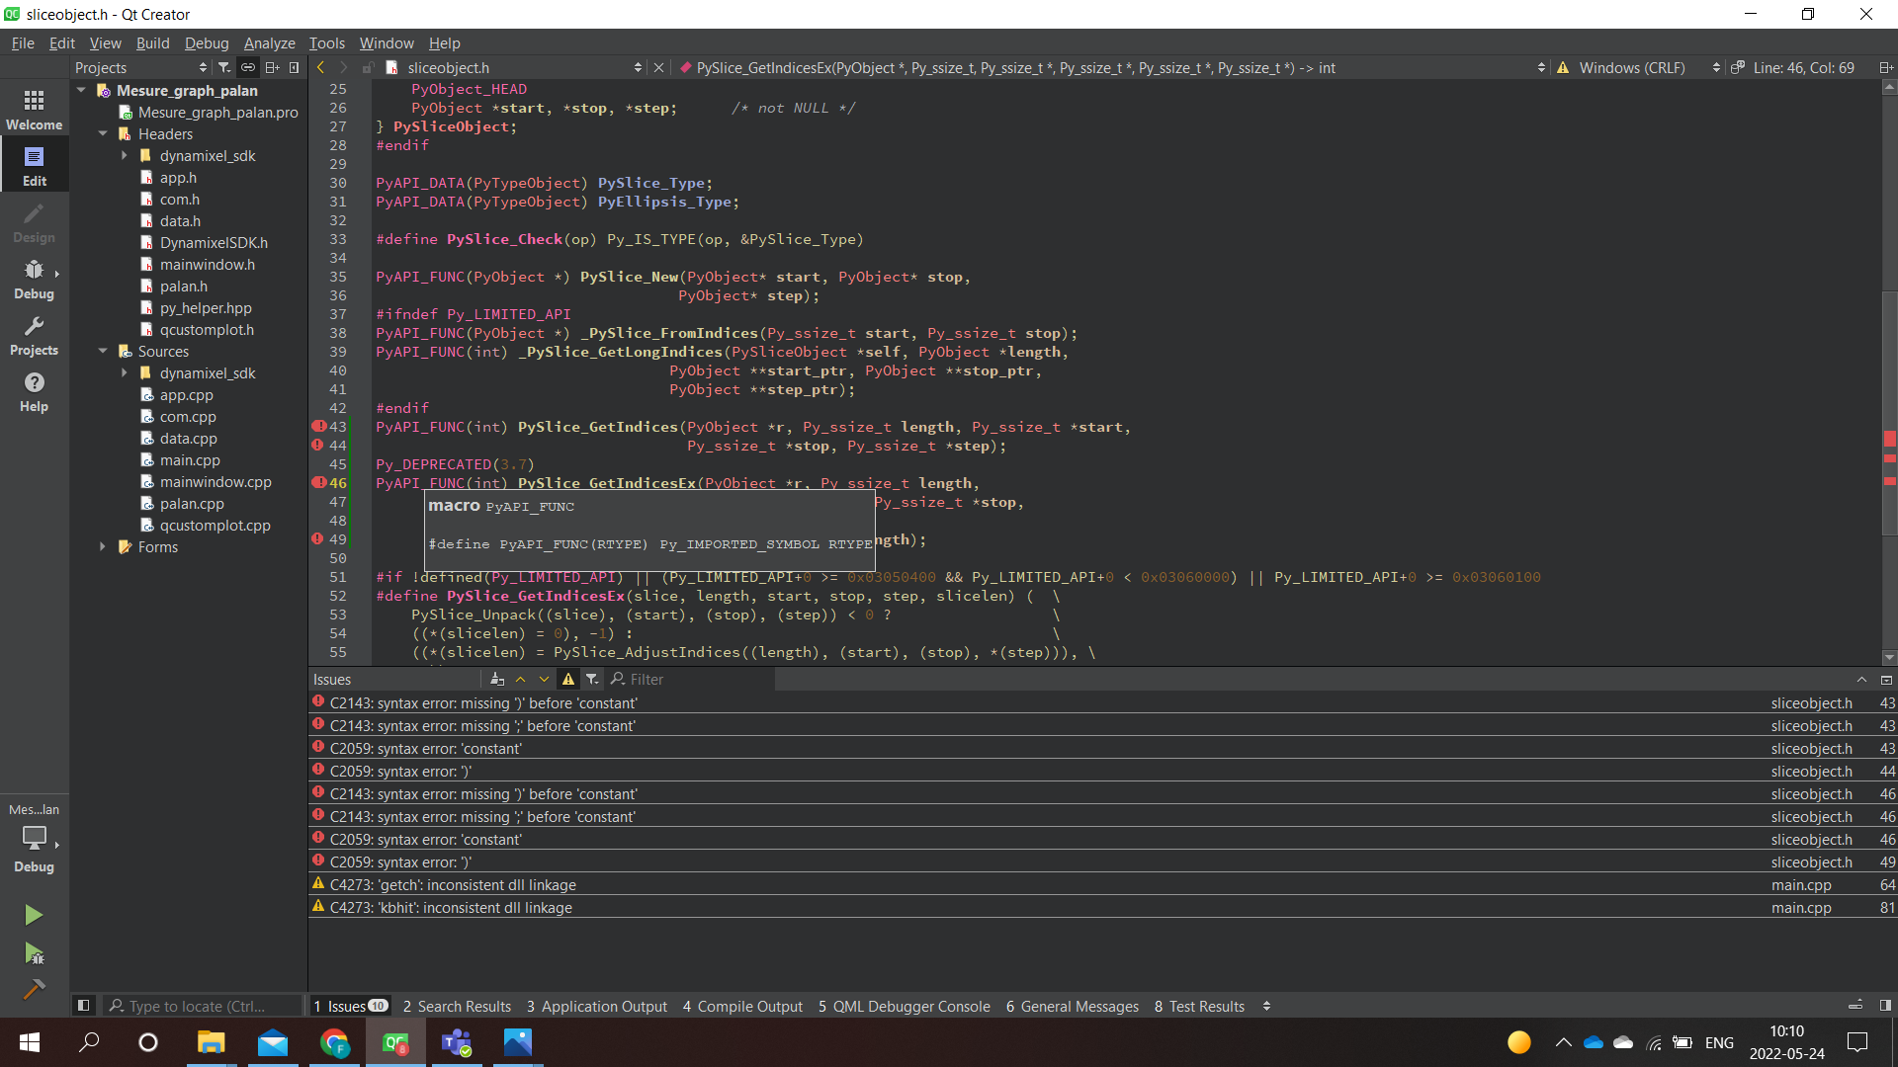Open the Analyze menu

coord(270,42)
